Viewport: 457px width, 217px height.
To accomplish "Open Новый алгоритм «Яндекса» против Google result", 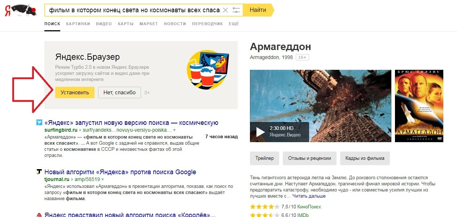I will 120,172.
